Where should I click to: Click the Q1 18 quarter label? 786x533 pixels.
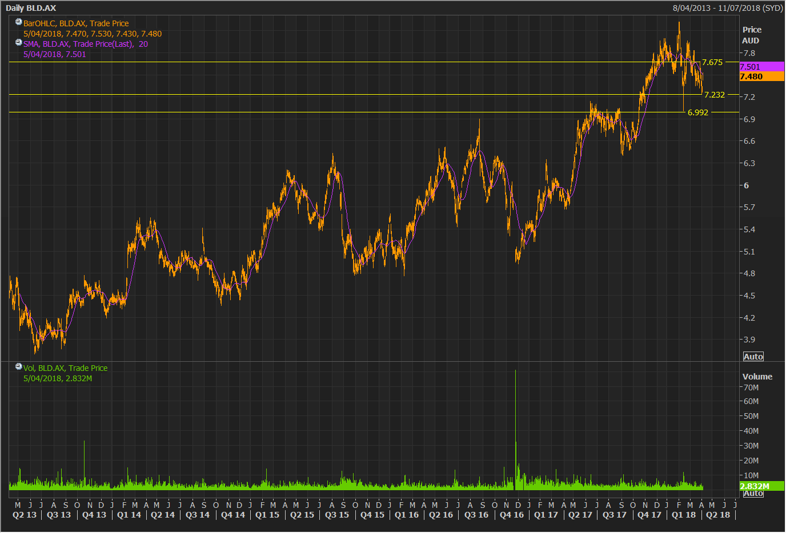(x=684, y=515)
